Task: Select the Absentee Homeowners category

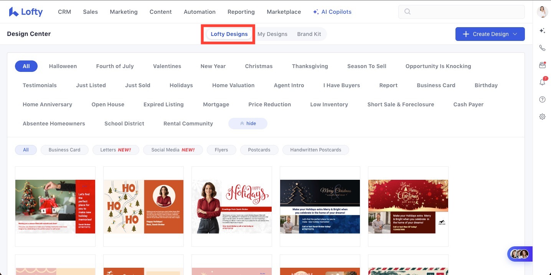Action: point(54,124)
